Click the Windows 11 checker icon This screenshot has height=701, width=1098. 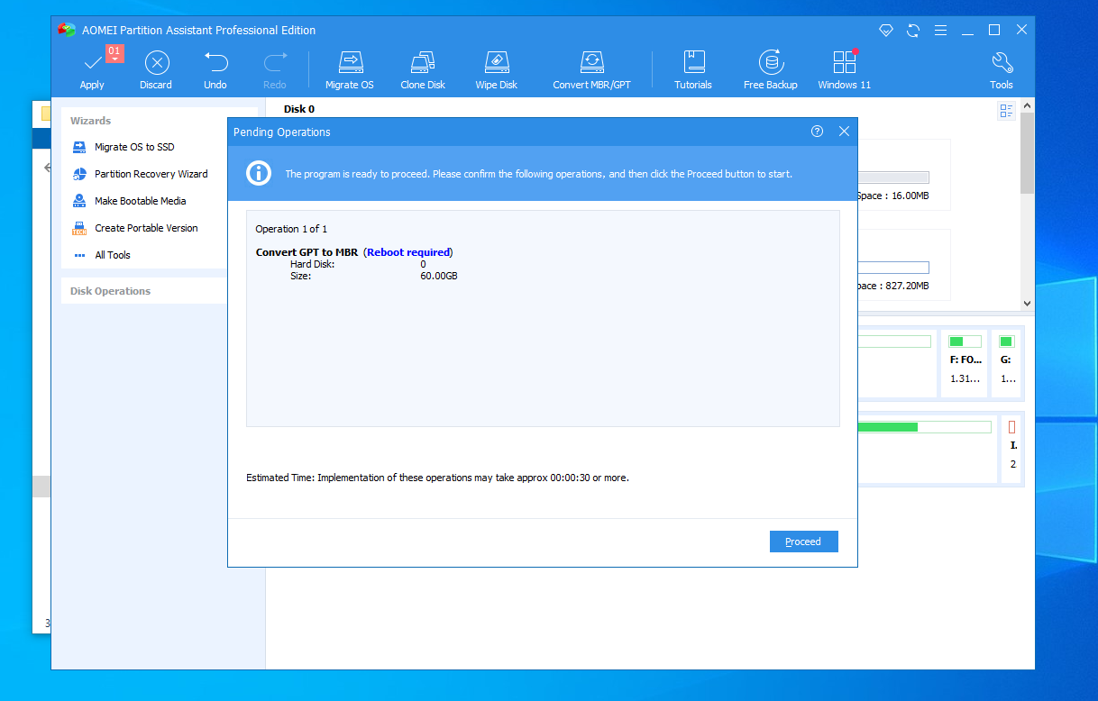point(845,70)
